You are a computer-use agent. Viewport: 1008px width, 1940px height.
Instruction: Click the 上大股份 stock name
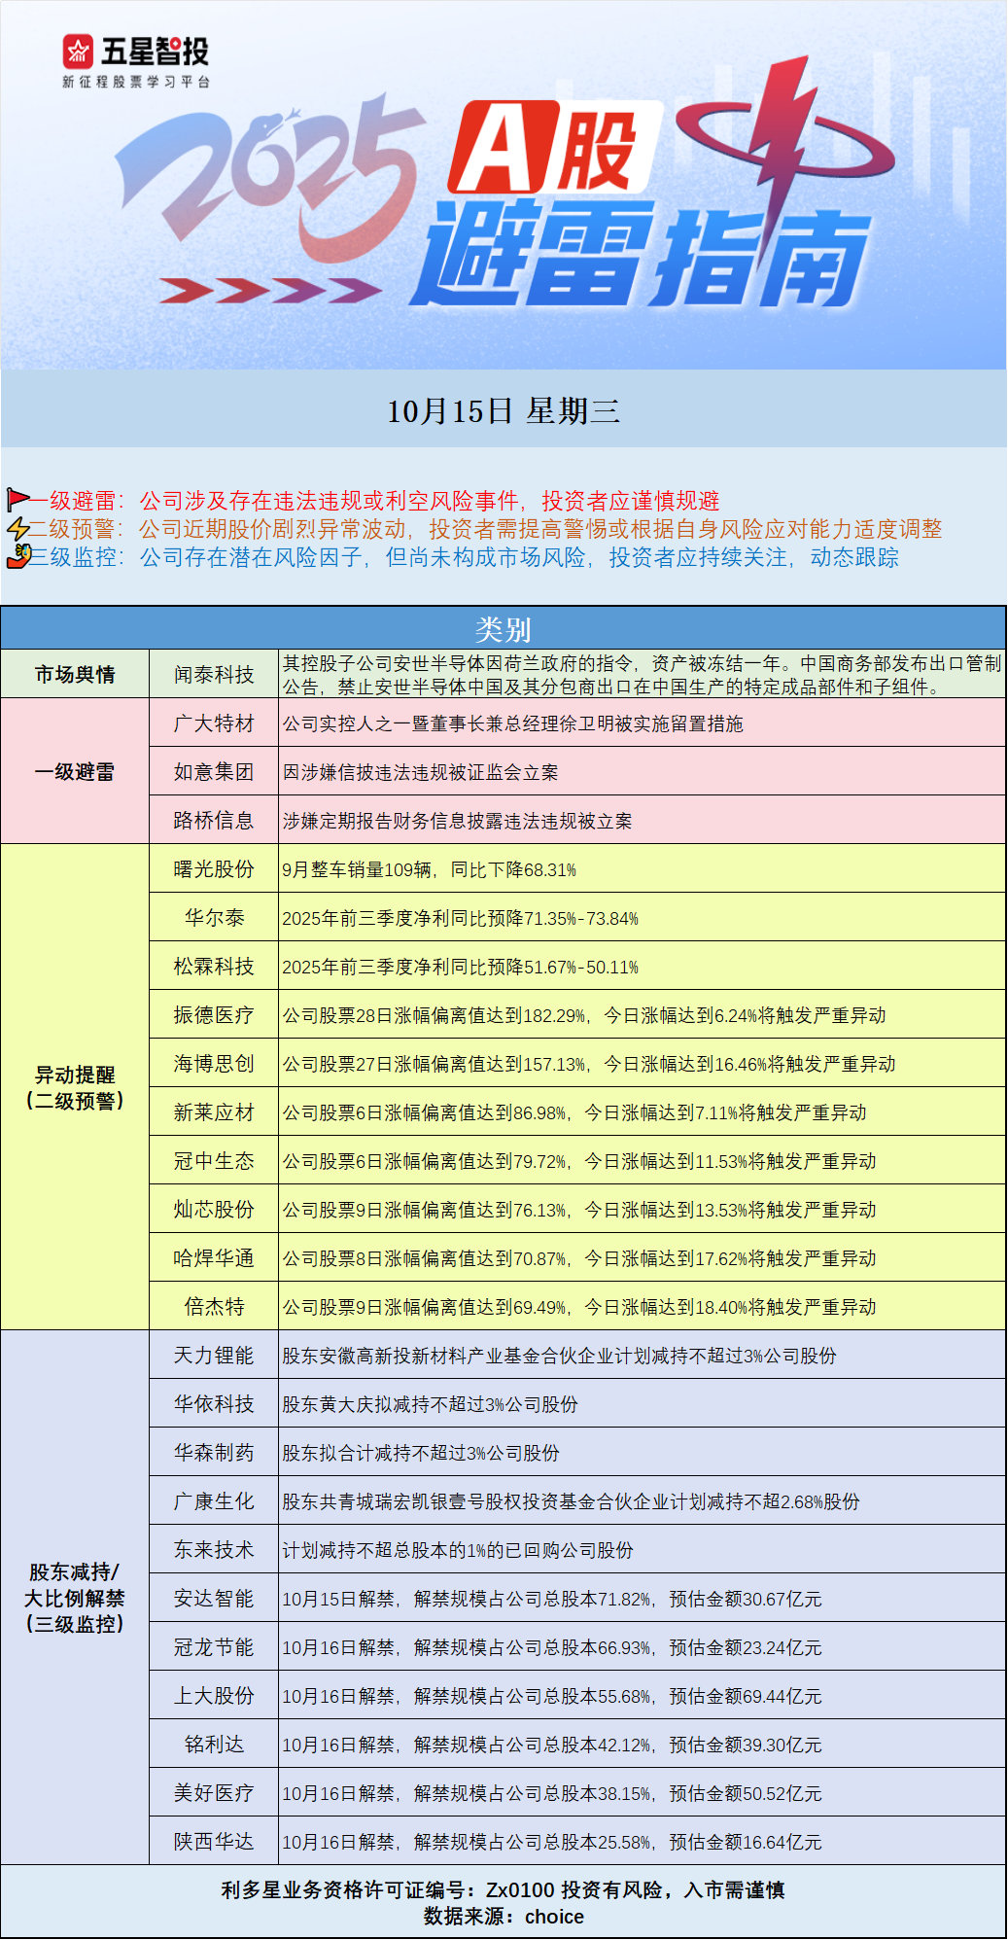coord(214,1696)
